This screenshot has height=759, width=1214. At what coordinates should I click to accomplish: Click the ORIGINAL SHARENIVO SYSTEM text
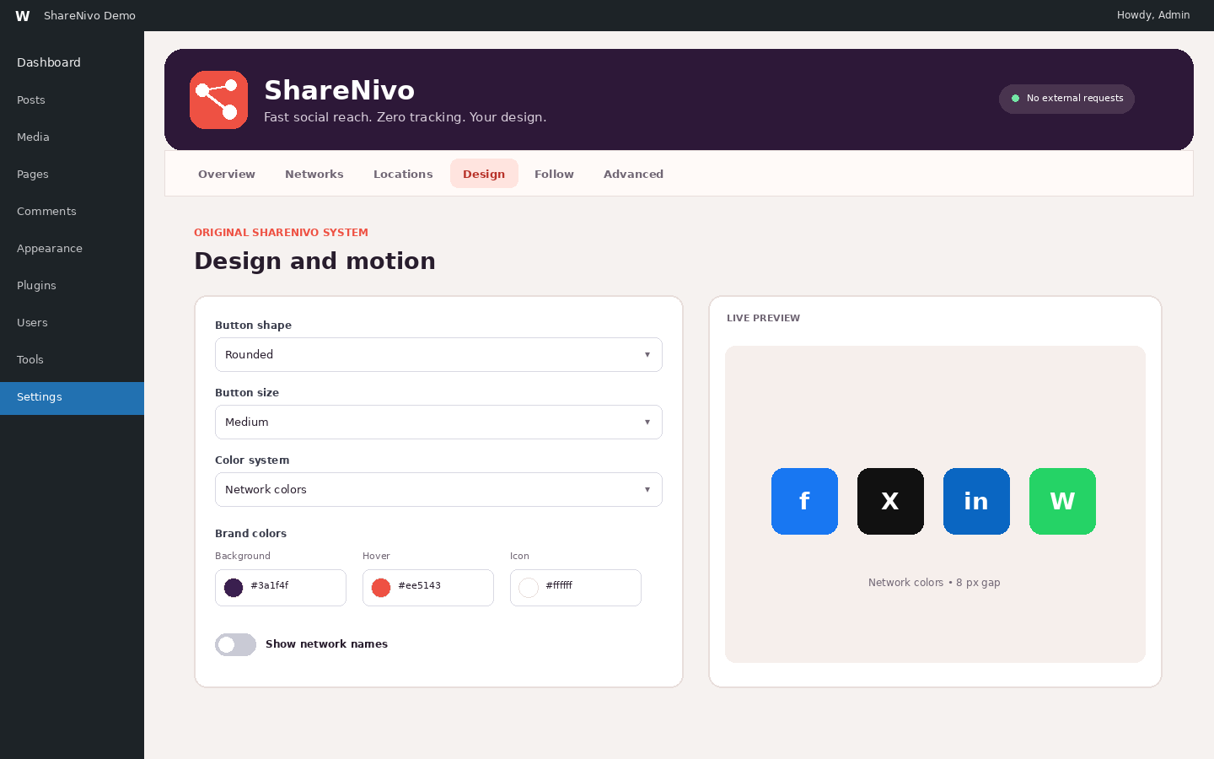coord(281,233)
